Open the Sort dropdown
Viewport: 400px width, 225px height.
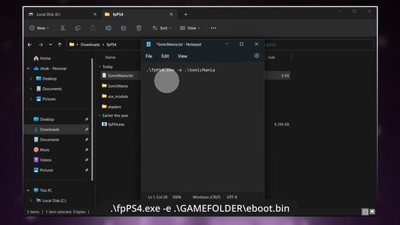pos(162,28)
